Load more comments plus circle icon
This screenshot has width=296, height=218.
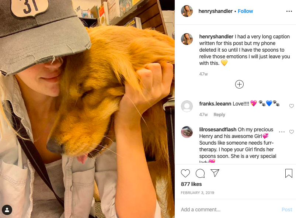tap(239, 84)
